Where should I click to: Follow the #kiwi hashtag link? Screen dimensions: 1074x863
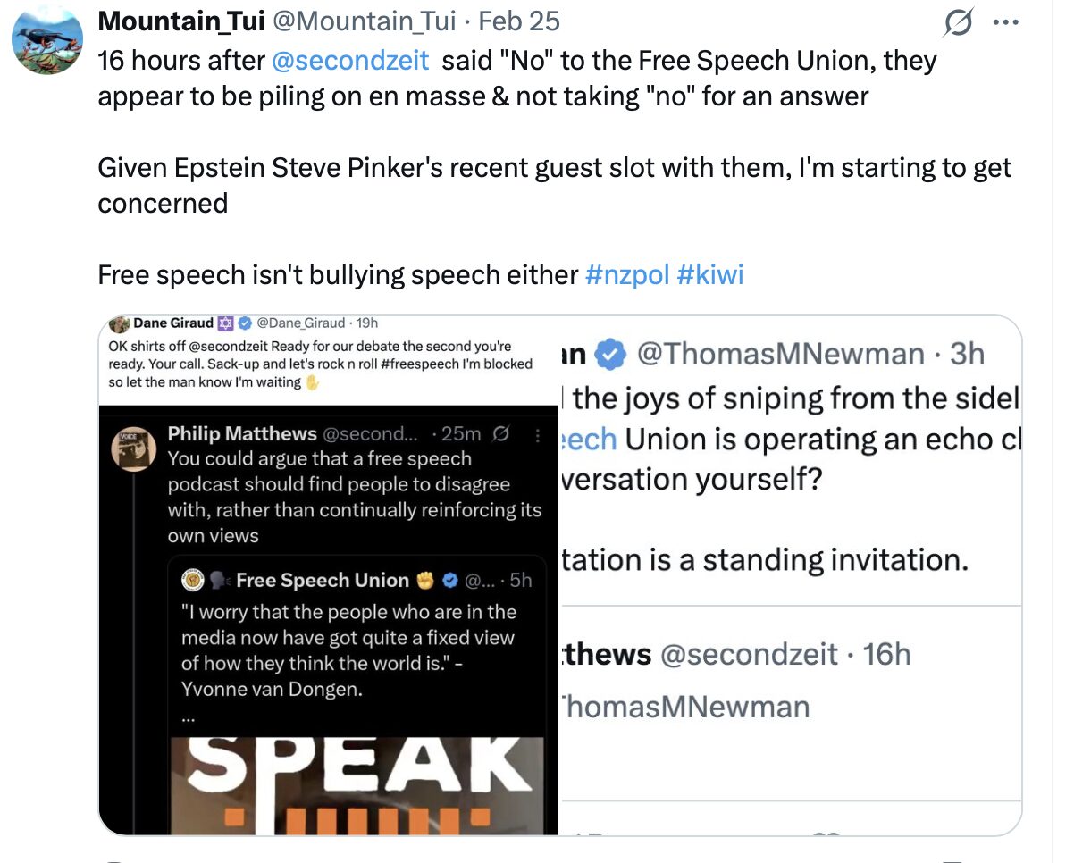(710, 274)
